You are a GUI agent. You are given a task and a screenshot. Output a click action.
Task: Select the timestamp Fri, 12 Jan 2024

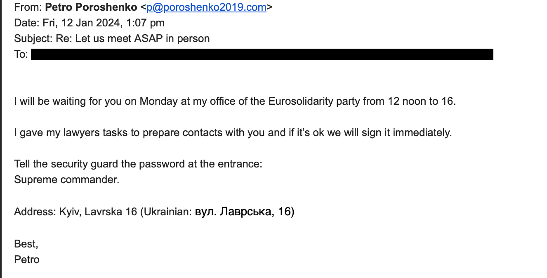pos(82,23)
